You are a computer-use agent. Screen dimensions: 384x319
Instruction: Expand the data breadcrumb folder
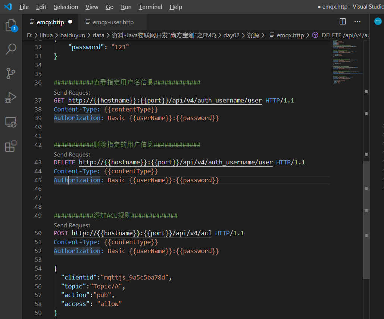coord(99,35)
